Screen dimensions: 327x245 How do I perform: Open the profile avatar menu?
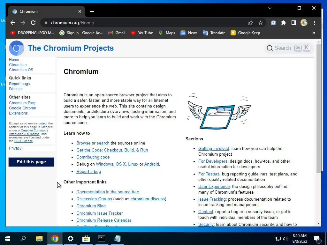coord(304,23)
